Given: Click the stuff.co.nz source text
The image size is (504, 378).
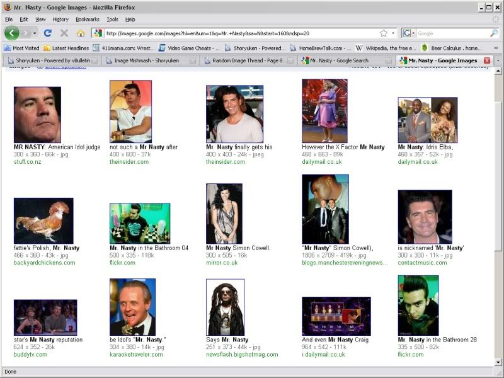Looking at the screenshot, I should [27, 162].
